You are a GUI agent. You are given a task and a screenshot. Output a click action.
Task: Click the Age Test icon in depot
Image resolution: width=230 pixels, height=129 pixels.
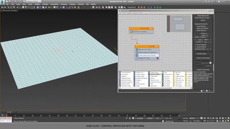coord(174,72)
